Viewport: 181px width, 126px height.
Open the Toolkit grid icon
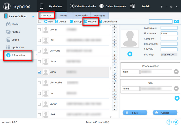(x=132, y=6)
